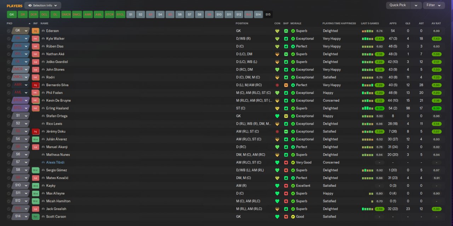
Task: Click Scott Carson's Ret status badge
Action: pos(35,216)
